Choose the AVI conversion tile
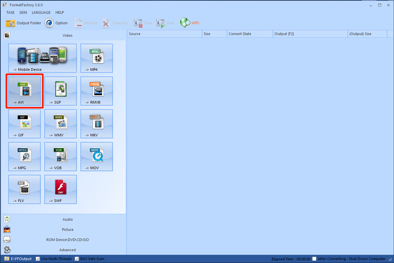 pyautogui.click(x=25, y=91)
